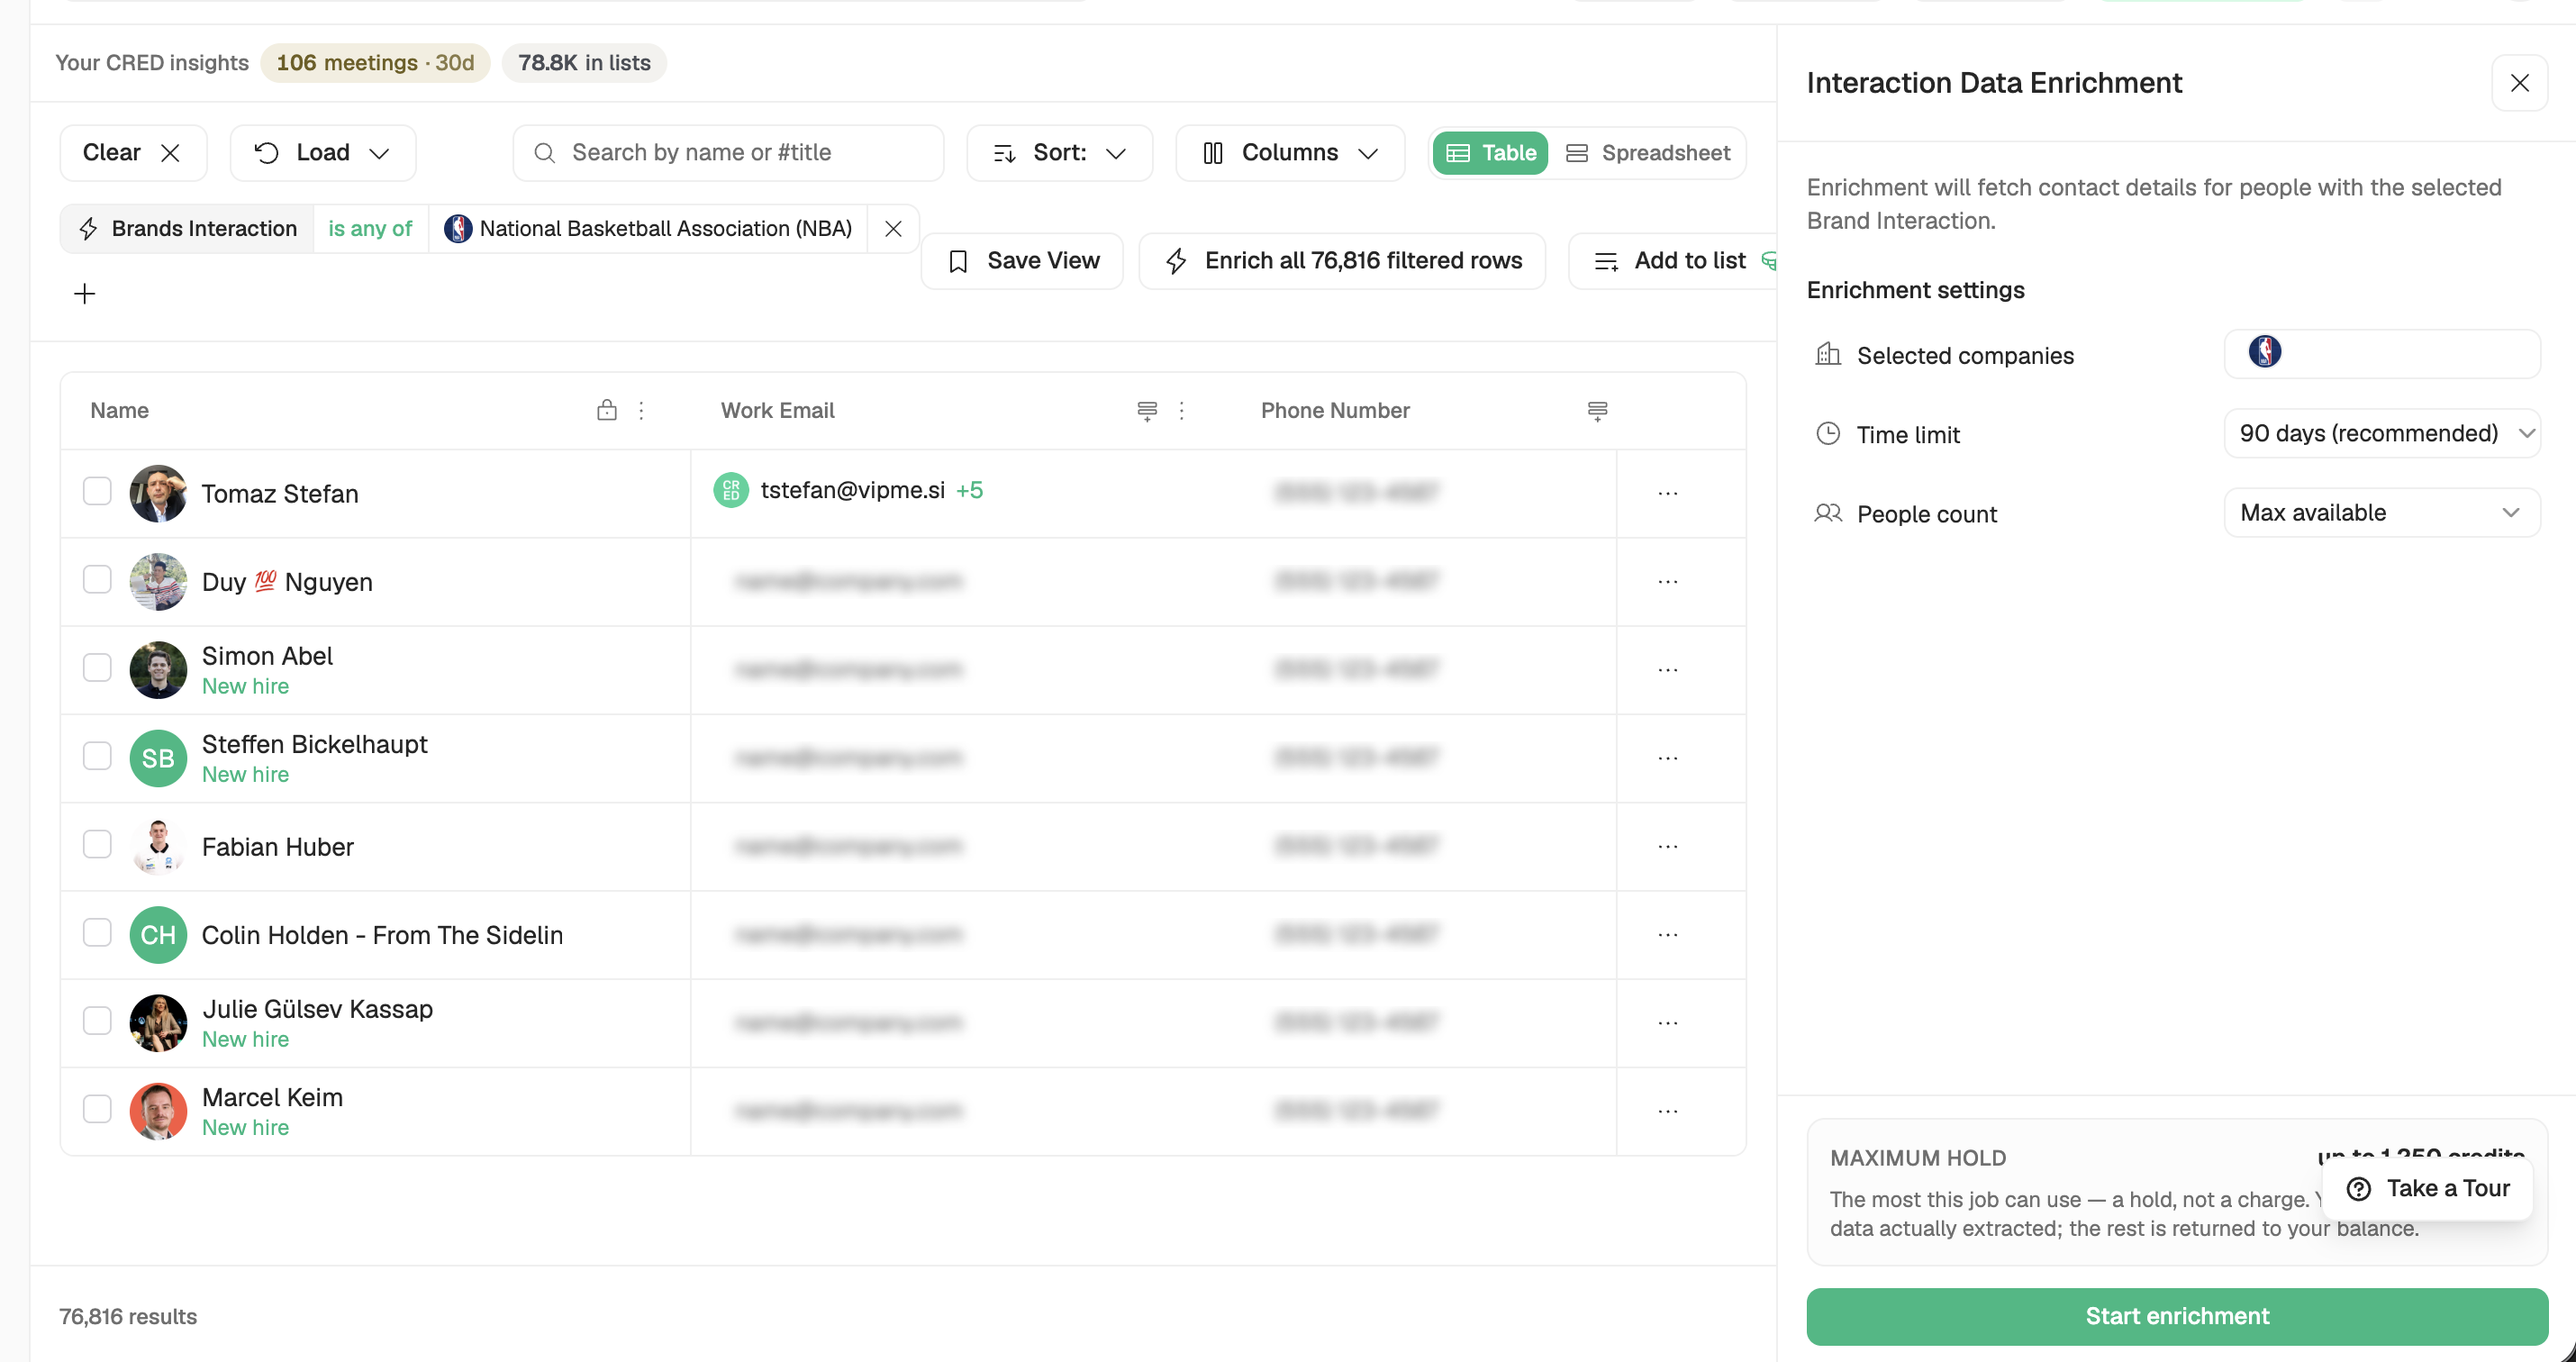Open Time limit 90 days dropdown
Viewport: 2576px width, 1362px height.
tap(2382, 433)
